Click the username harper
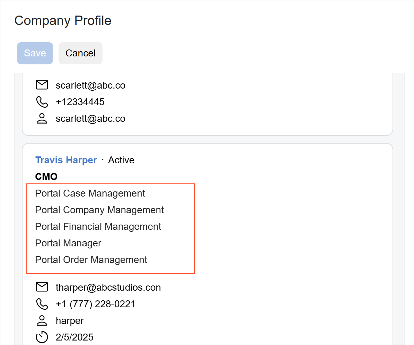This screenshot has width=414, height=345. tap(70, 321)
